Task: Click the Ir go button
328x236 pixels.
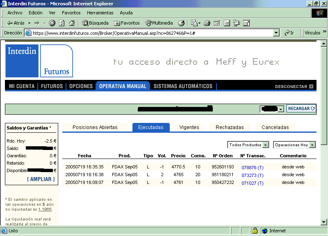Action: 289,33
